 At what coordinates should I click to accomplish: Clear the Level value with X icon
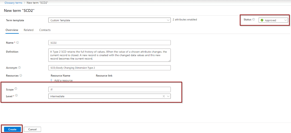coord(164,96)
